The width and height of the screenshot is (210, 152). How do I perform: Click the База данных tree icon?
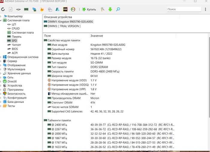(x=5, y=102)
